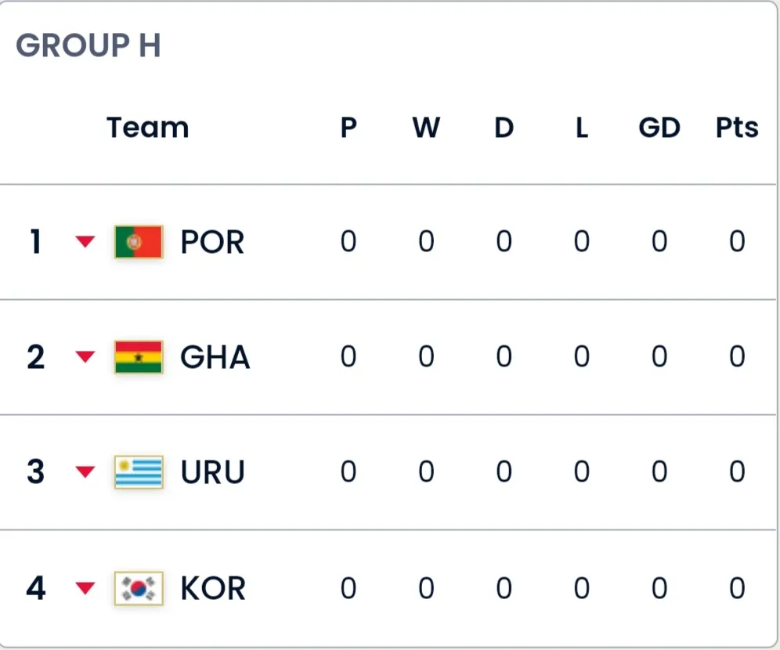
Task: Click the Pts column header
Action: 737,128
